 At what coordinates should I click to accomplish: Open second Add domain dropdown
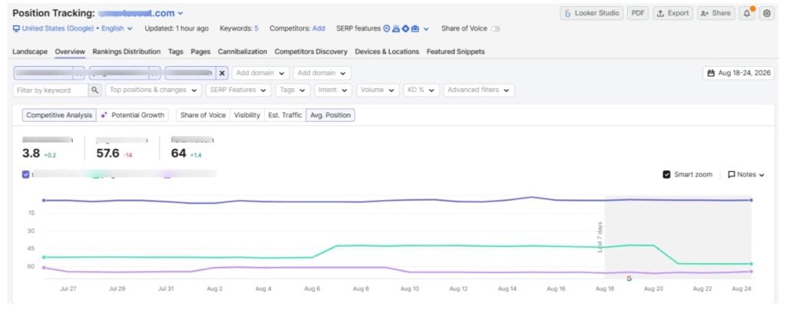pyautogui.click(x=322, y=73)
